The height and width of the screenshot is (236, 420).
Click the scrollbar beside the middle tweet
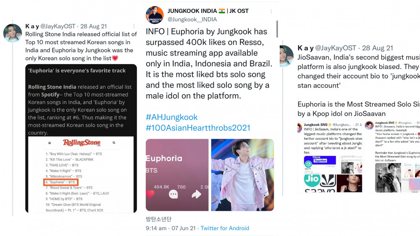coord(277,29)
